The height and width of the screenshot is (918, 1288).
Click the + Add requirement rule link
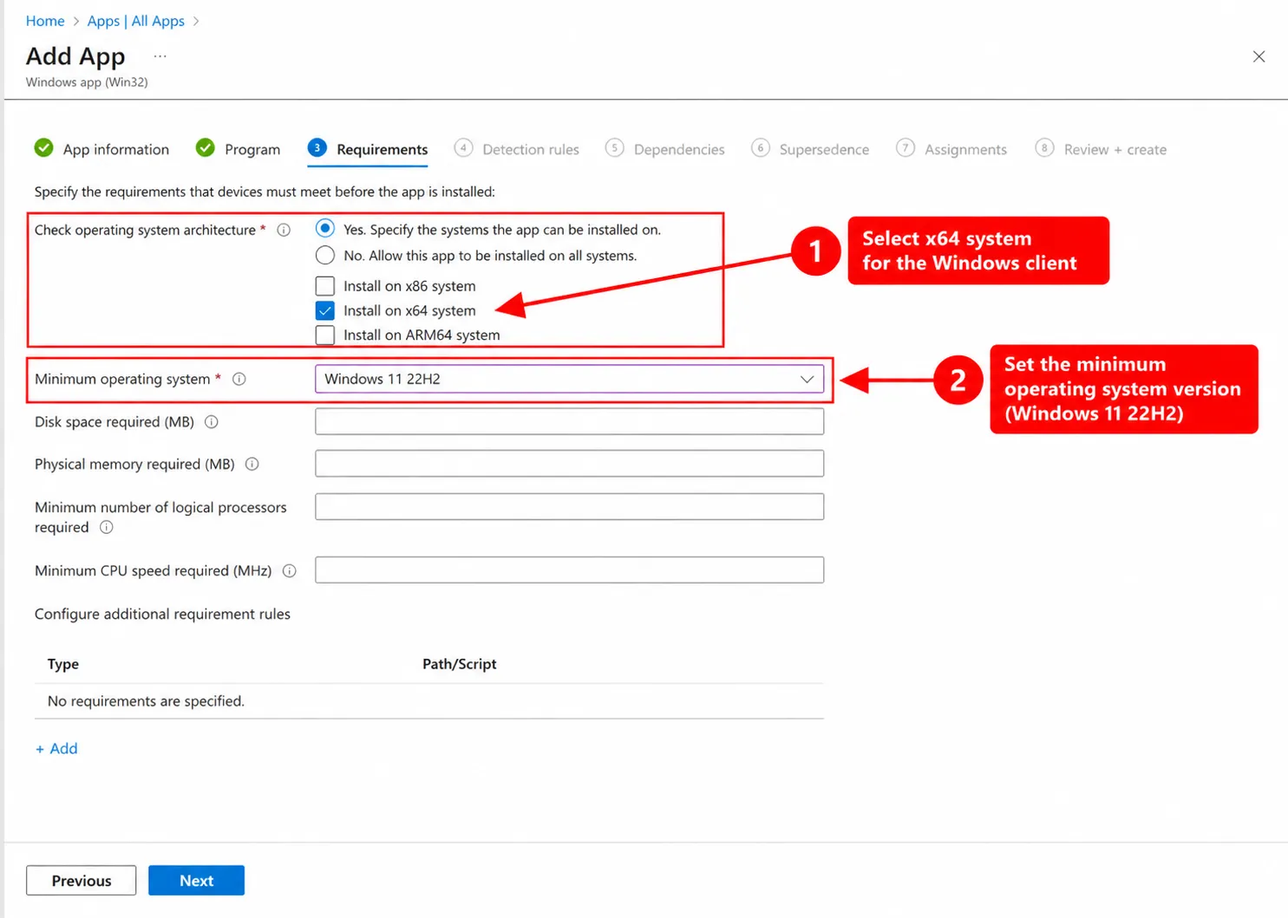[56, 749]
